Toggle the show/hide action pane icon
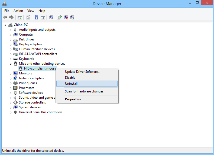Image resolution: width=214 pixels, height=155 pixels. [43, 18]
